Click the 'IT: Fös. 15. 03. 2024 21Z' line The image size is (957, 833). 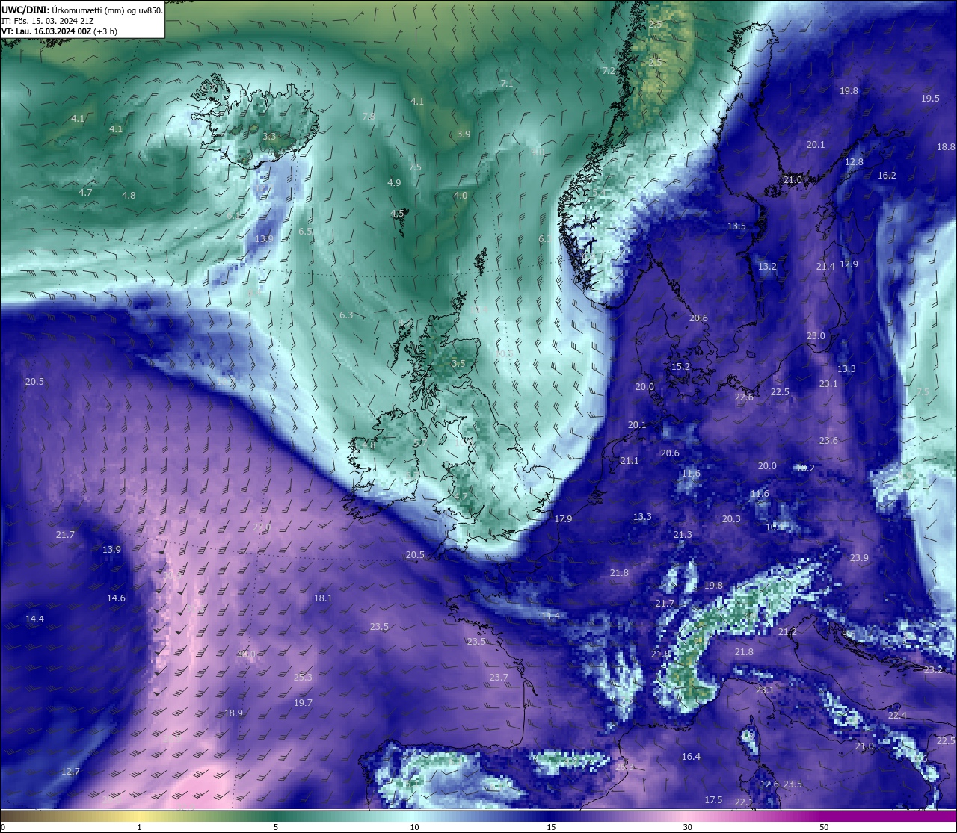coord(47,21)
